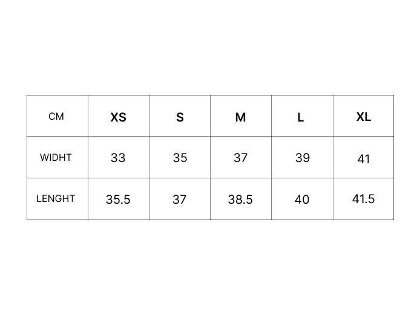The image size is (420, 315).
Task: Select width value 33 for XS
Action: [x=118, y=158]
